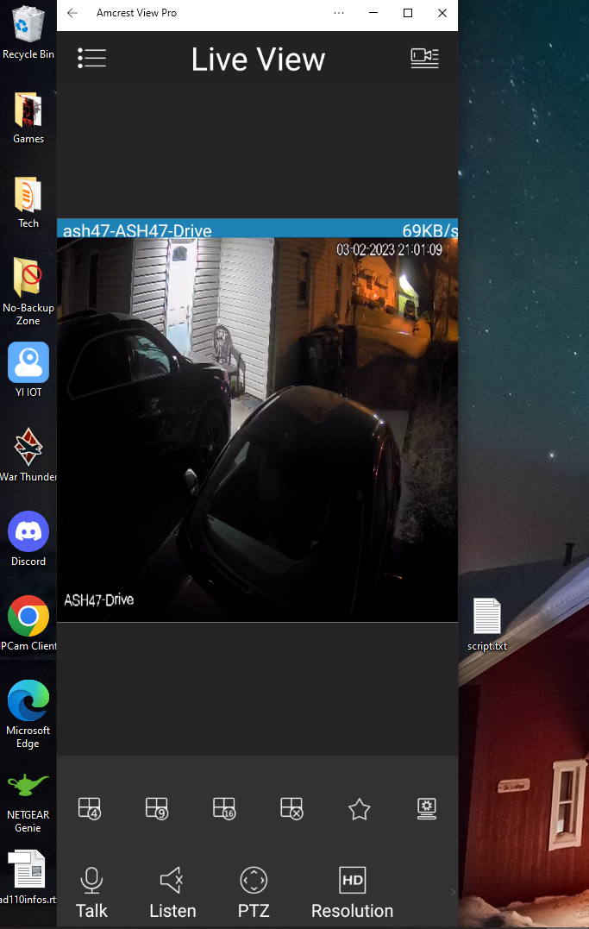The image size is (589, 929).
Task: Select the Discord desktop shortcut
Action: click(28, 538)
